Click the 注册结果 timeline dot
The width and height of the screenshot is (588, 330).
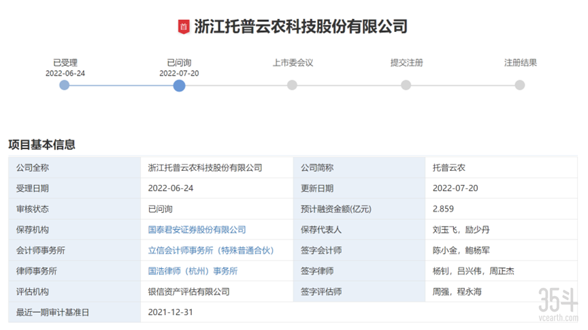(520, 85)
